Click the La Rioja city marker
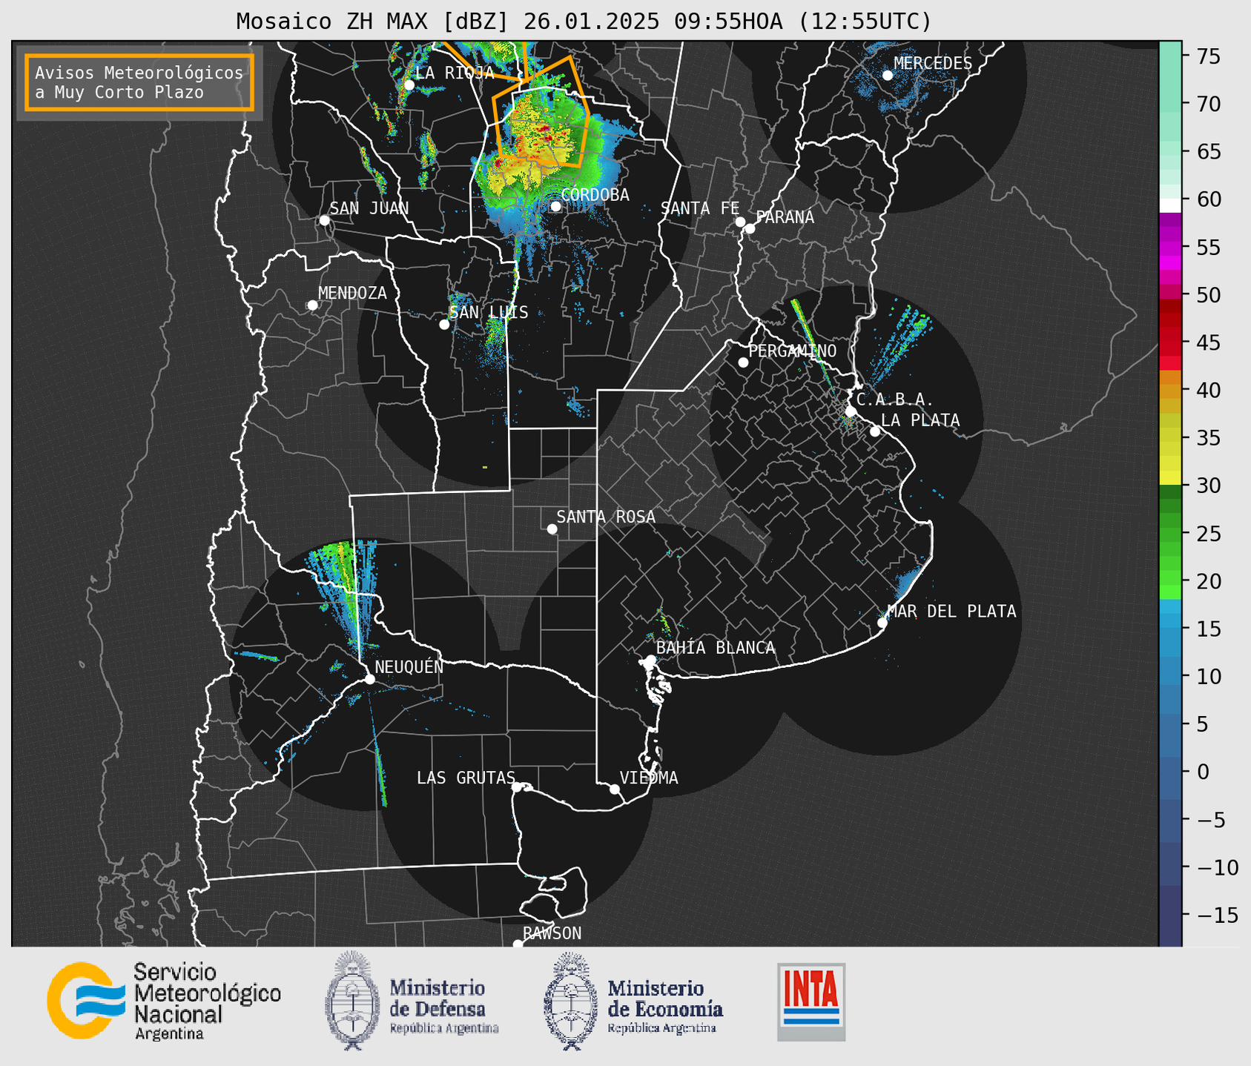This screenshot has width=1251, height=1066. (409, 85)
